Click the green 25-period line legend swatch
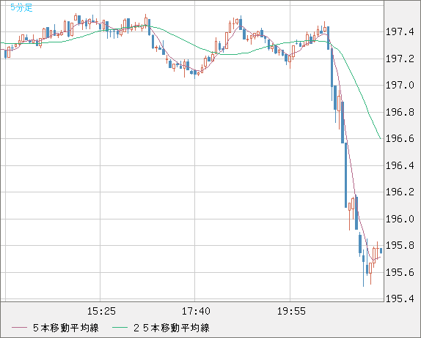The image size is (421, 338). (x=120, y=328)
